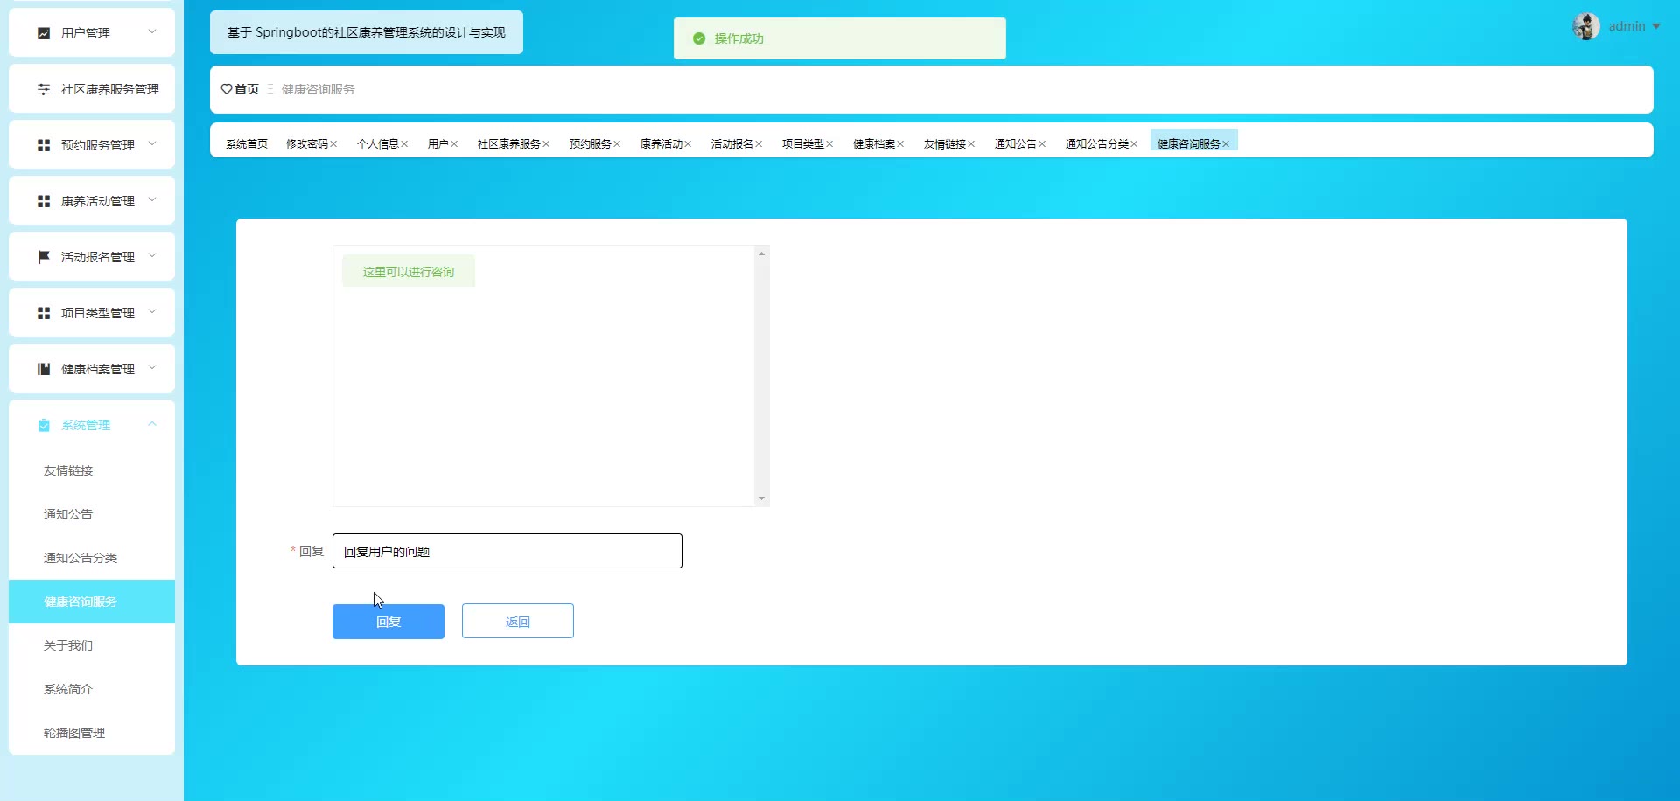Close the 社区康养服务 tab
The width and height of the screenshot is (1680, 801).
[x=546, y=144]
